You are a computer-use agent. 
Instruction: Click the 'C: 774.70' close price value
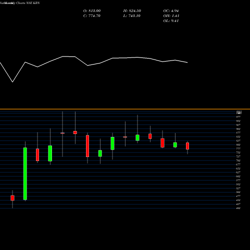tap(92, 16)
